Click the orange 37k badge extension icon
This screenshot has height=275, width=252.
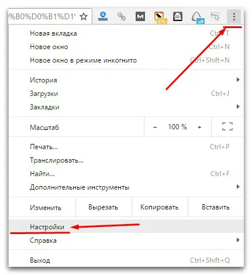pos(160,17)
